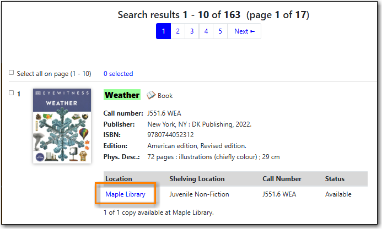Go to results page 2
The image size is (382, 229).
(177, 31)
